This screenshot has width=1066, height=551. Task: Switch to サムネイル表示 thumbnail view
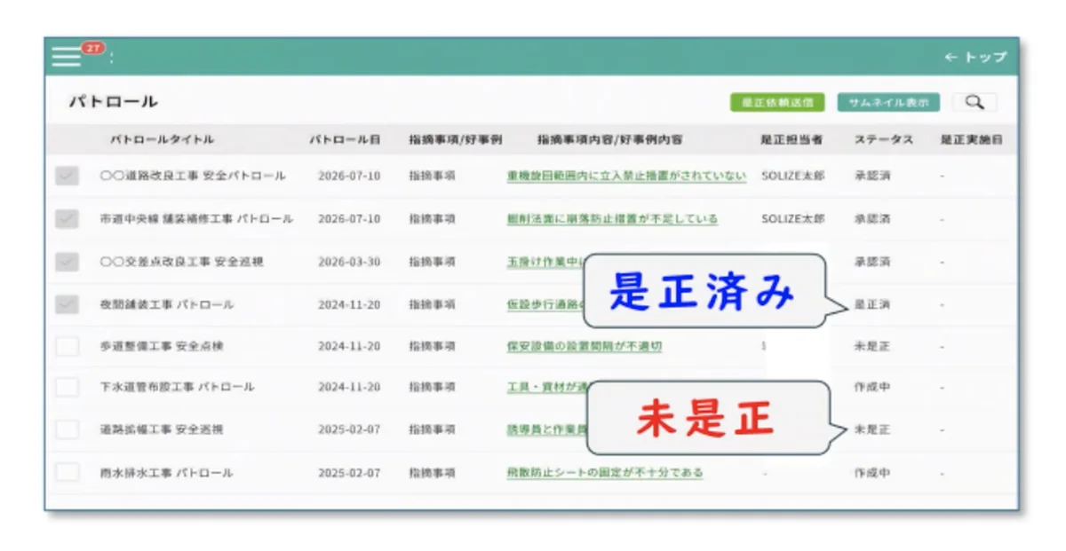pyautogui.click(x=888, y=103)
